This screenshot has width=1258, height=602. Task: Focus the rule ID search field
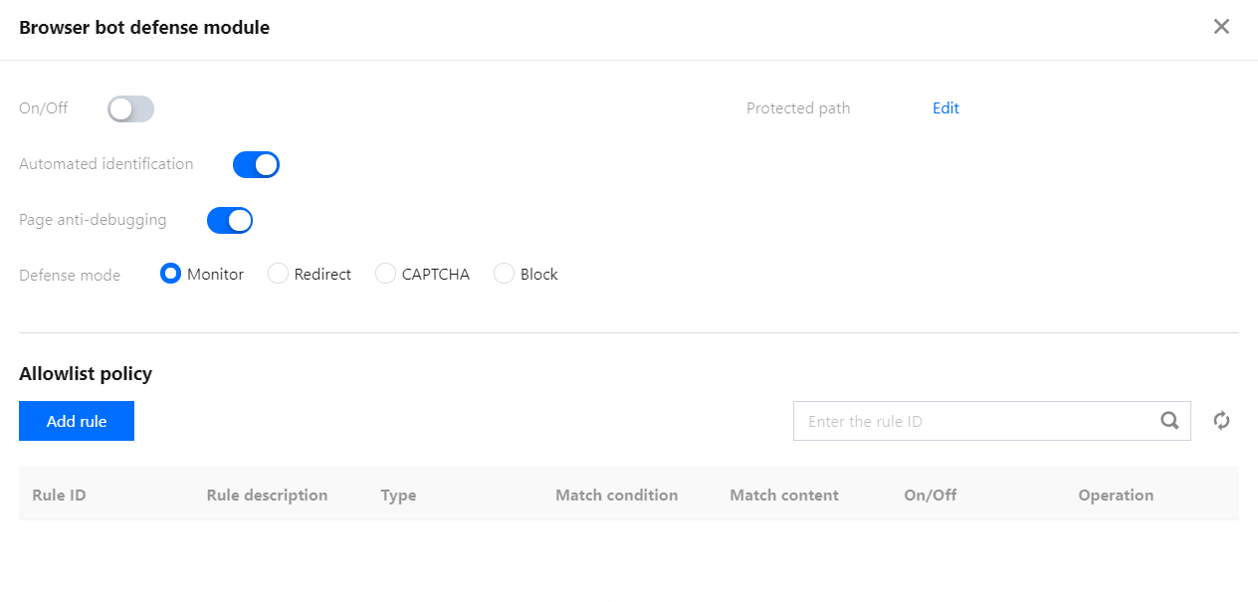(975, 421)
